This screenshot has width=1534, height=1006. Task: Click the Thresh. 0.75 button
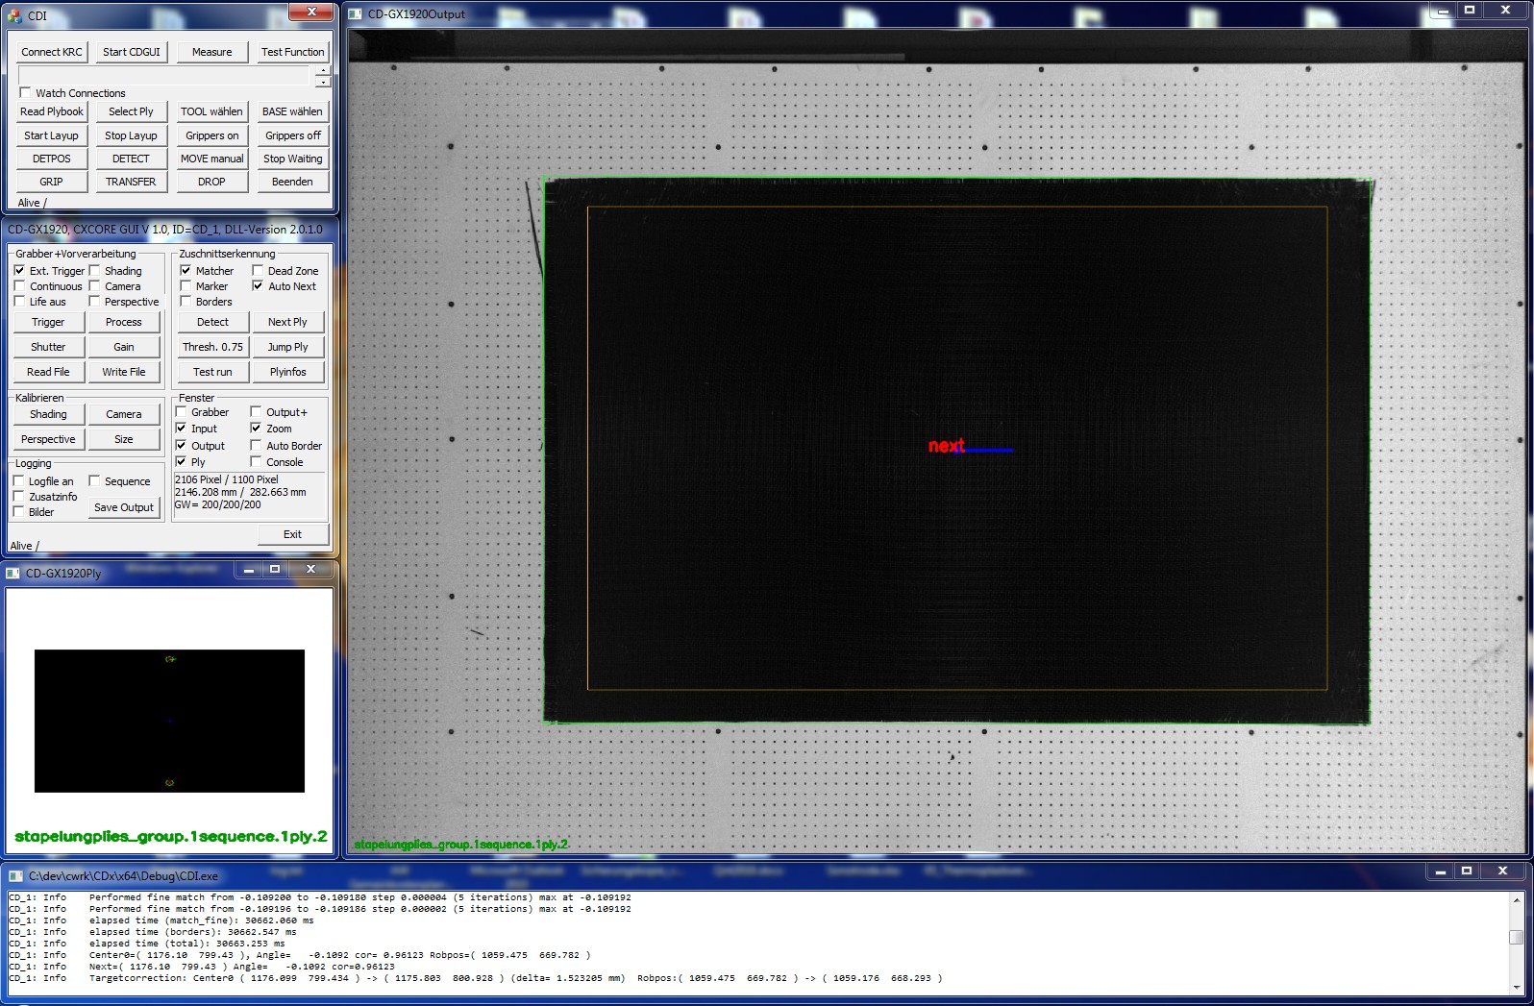pos(212,347)
